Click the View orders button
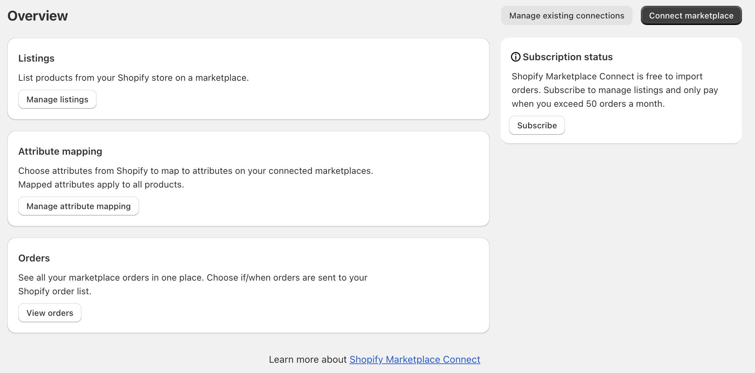755x373 pixels. [x=50, y=313]
